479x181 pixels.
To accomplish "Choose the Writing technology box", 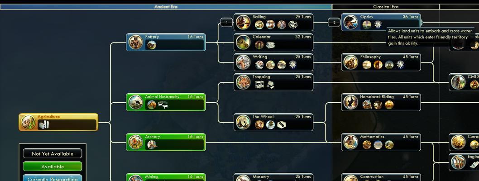I will click(273, 62).
